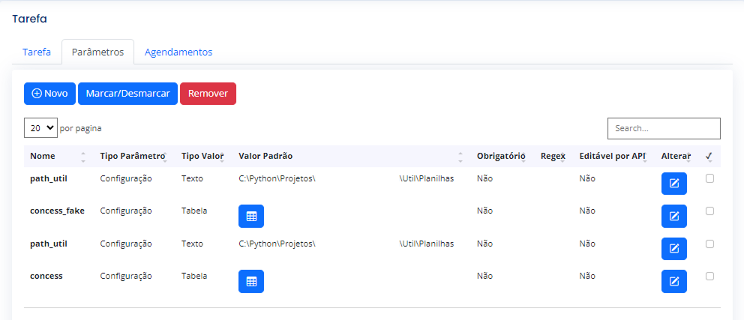
Task: Edit the second path_util row
Action: pos(673,249)
